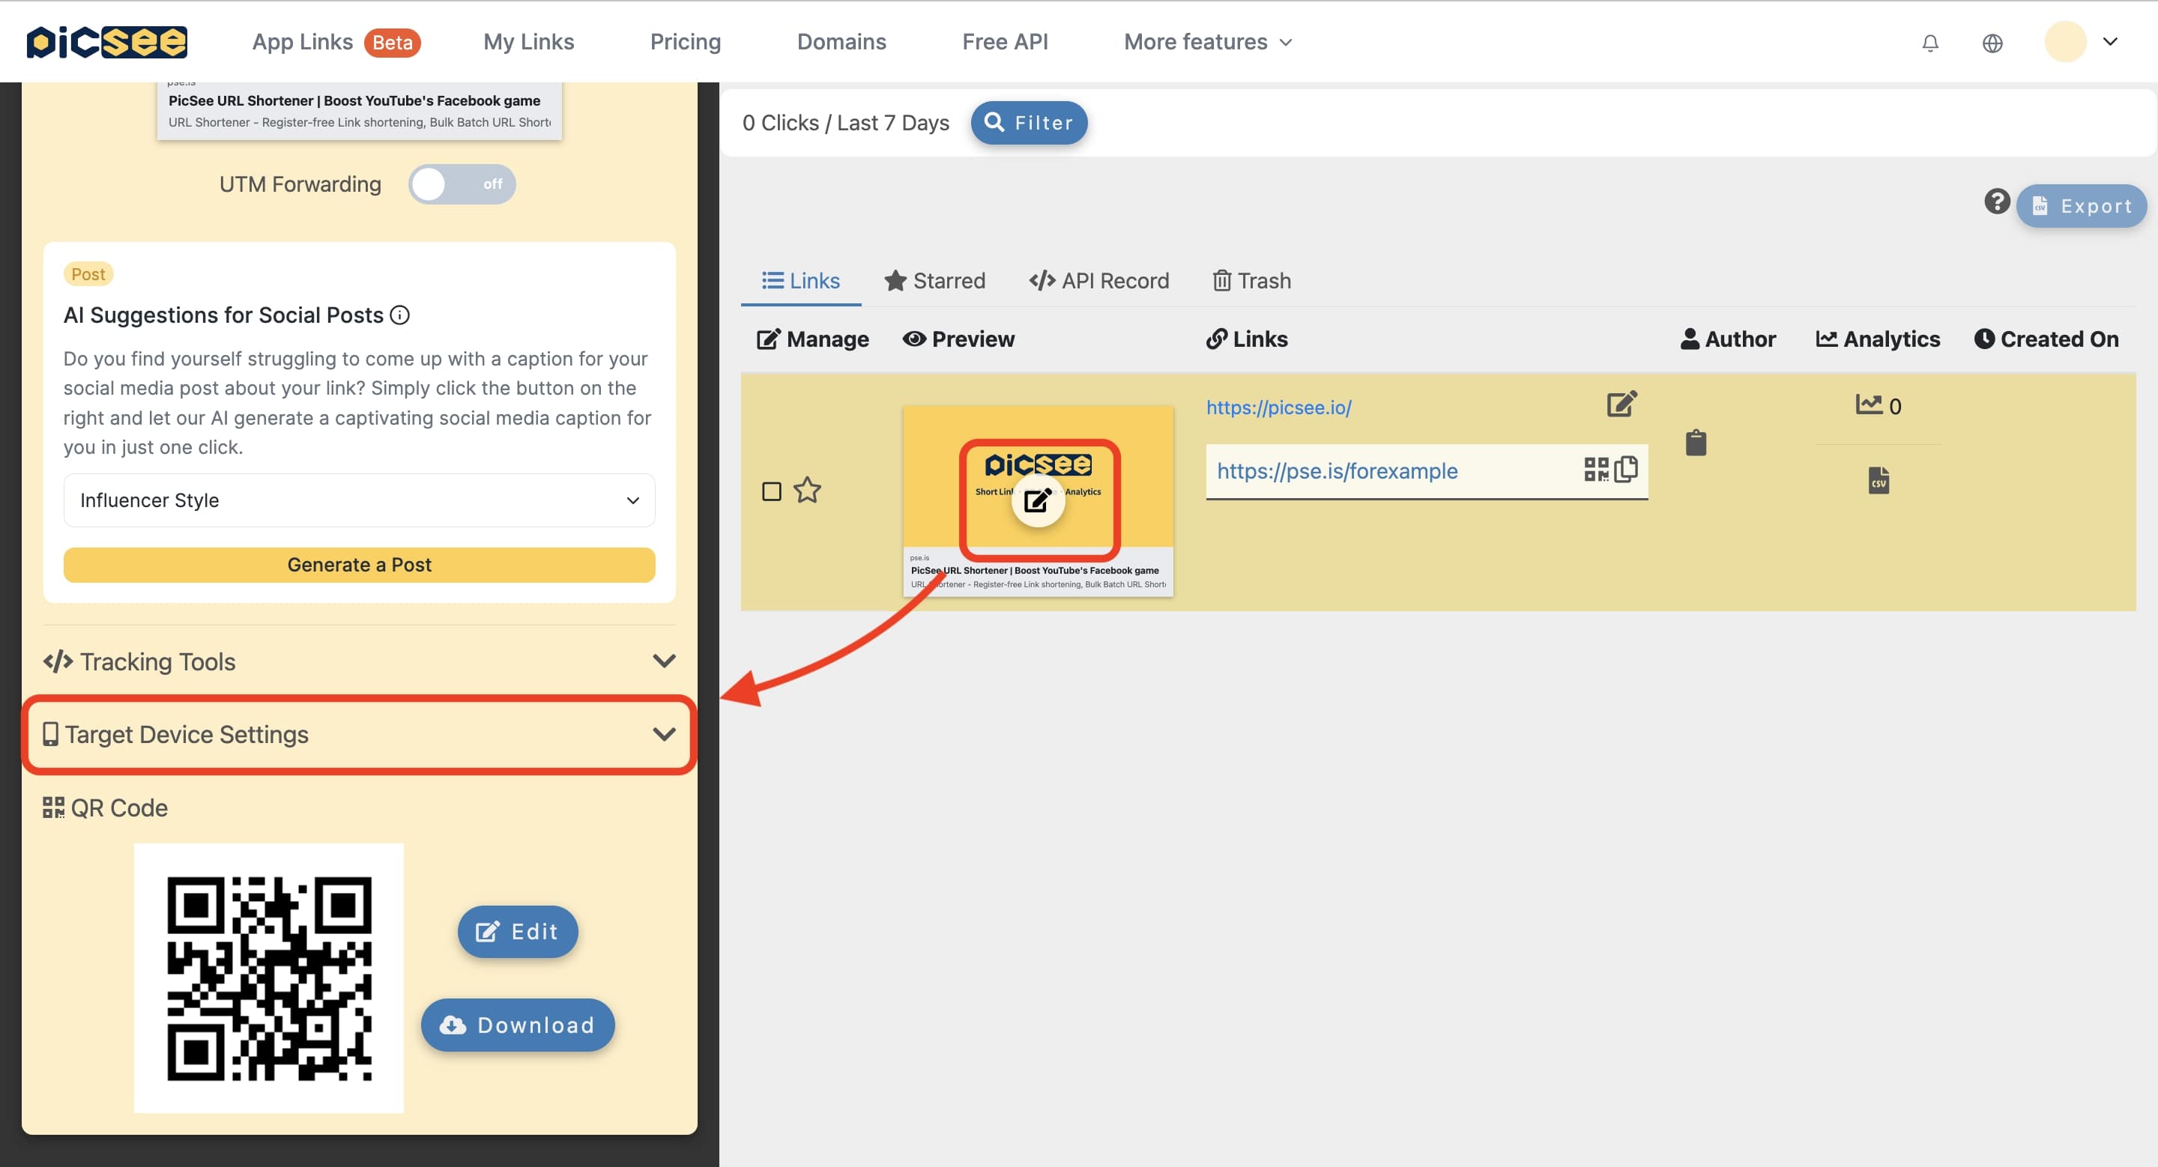2158x1167 pixels.
Task: Switch to the Links tab
Action: (801, 280)
